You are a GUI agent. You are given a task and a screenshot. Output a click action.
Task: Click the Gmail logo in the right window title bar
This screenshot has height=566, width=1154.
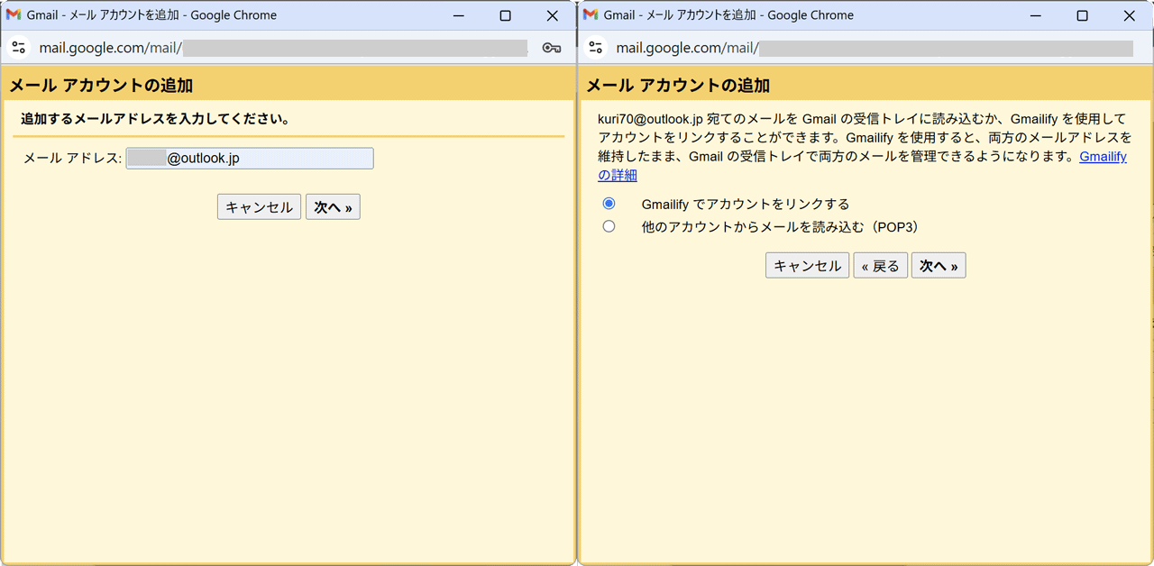coord(591,15)
